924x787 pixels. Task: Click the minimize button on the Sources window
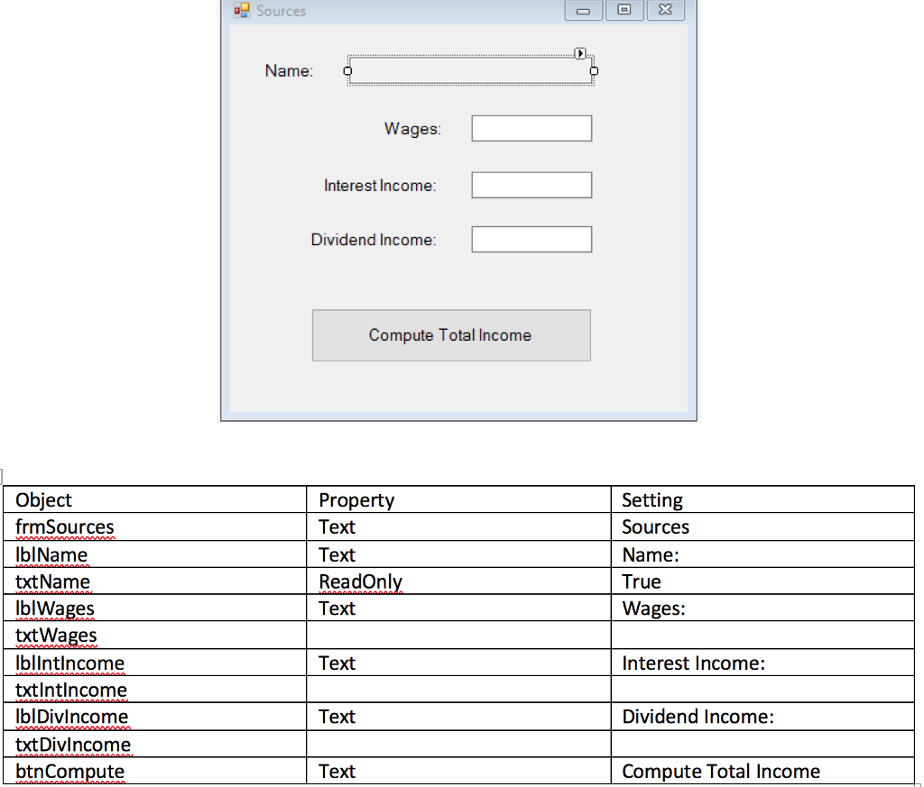[x=583, y=11]
